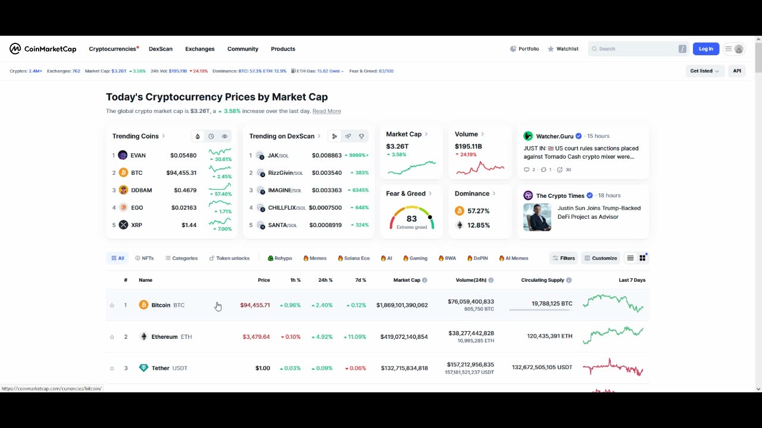Select the Solana Eco category chip
762x428 pixels.
click(354, 258)
